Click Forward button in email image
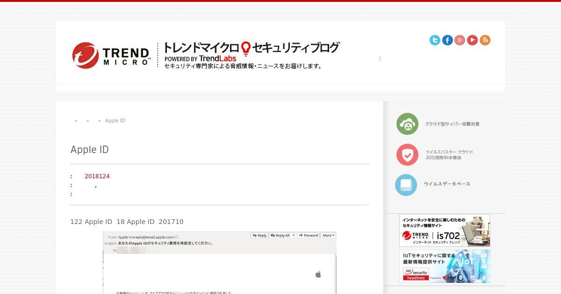561x294 pixels. (308, 236)
